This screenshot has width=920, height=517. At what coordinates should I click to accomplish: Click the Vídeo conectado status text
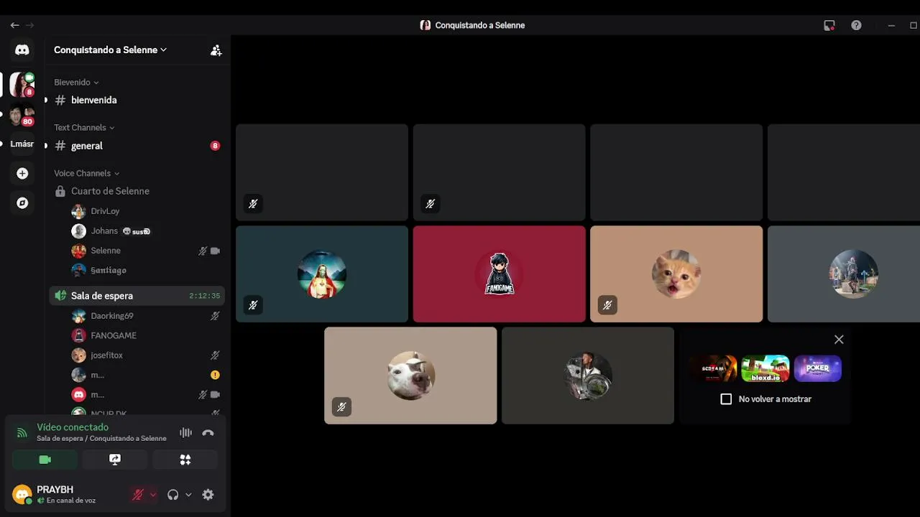tap(73, 427)
